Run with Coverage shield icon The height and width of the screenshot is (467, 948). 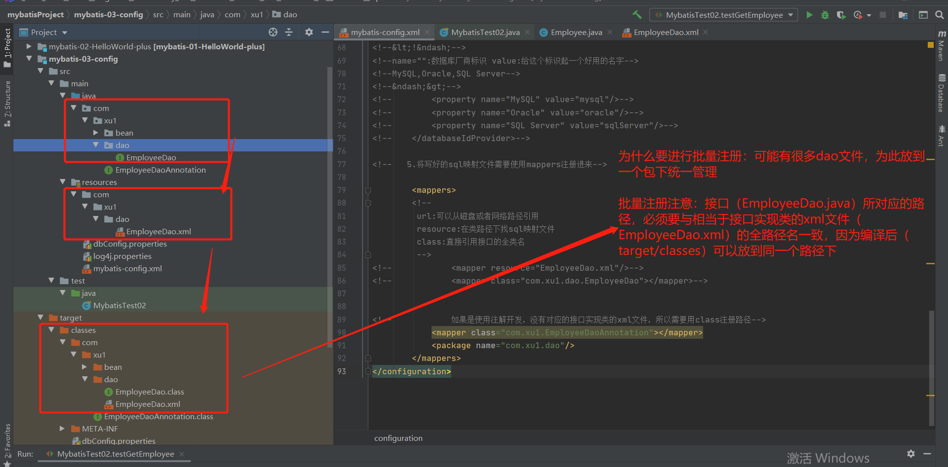pos(841,15)
